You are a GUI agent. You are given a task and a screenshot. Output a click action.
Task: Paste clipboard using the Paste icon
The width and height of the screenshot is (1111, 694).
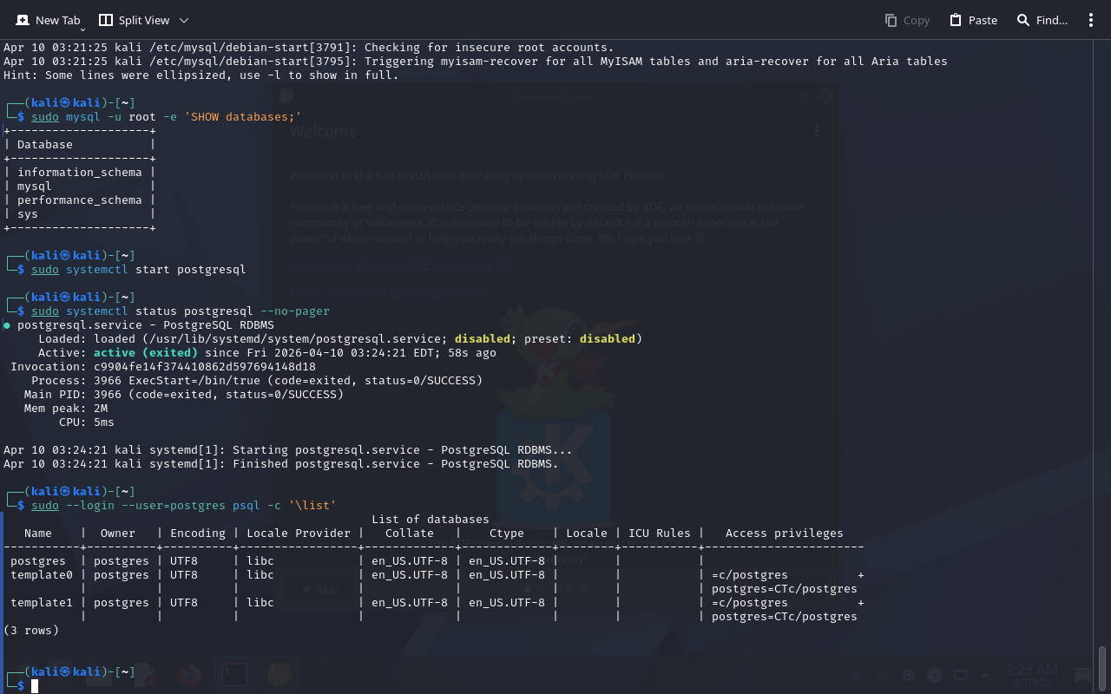[973, 20]
